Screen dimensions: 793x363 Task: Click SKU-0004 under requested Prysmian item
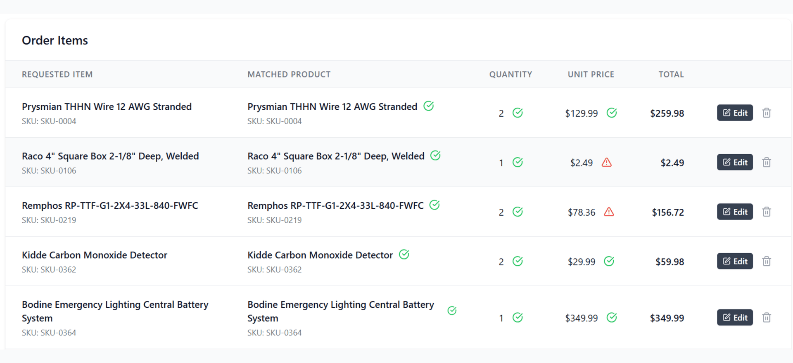[x=49, y=121]
